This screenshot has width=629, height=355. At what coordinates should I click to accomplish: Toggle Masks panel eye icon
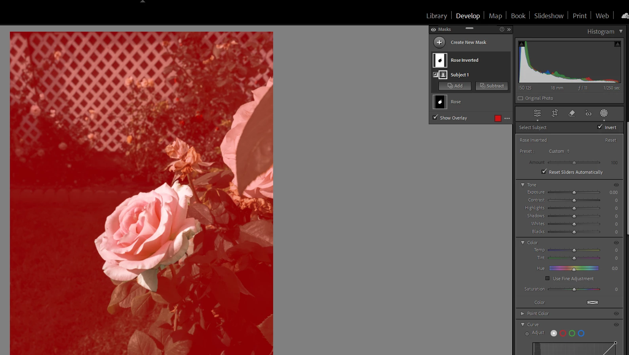point(433,29)
